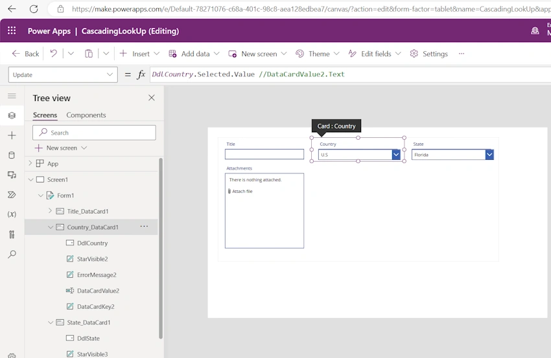
Task: Collapse the Screen1 tree node
Action: (x=31, y=179)
